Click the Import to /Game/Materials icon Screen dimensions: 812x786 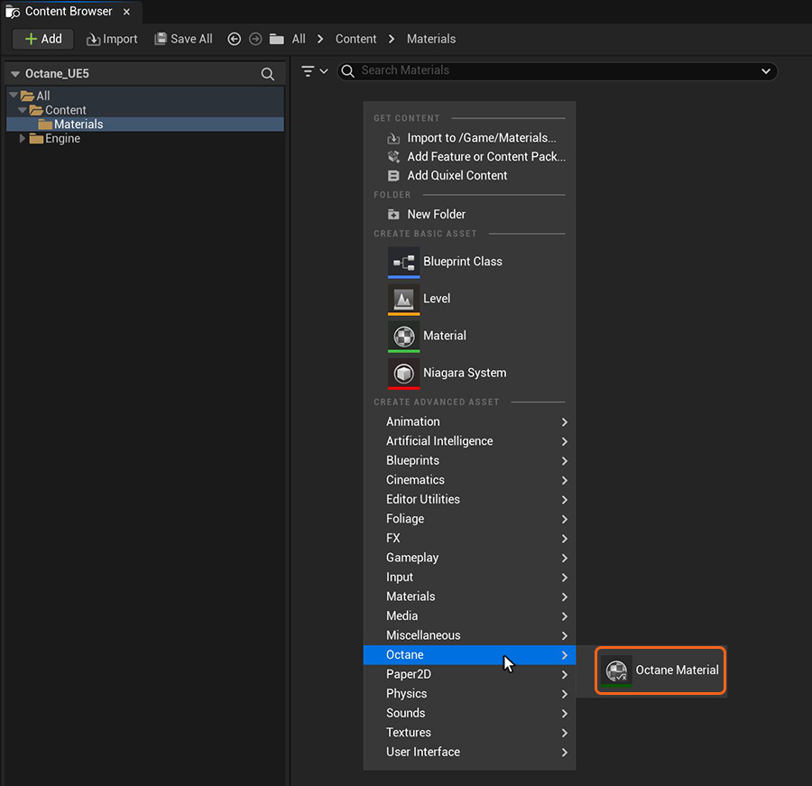(x=393, y=138)
